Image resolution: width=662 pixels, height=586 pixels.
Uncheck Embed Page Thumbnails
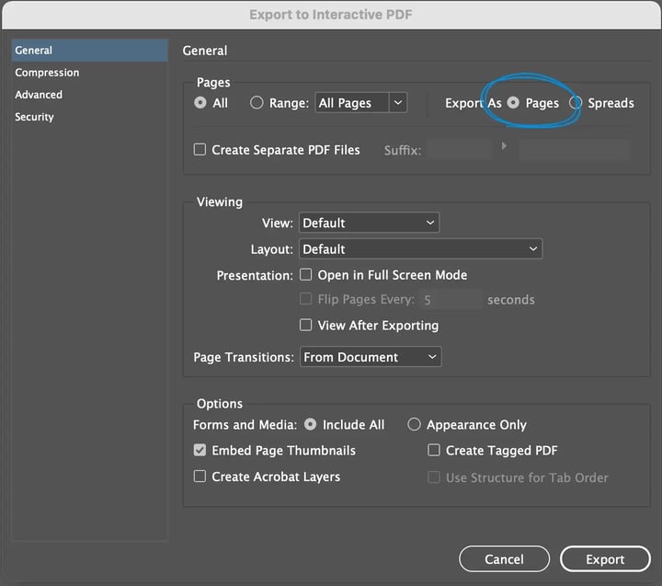click(x=200, y=450)
